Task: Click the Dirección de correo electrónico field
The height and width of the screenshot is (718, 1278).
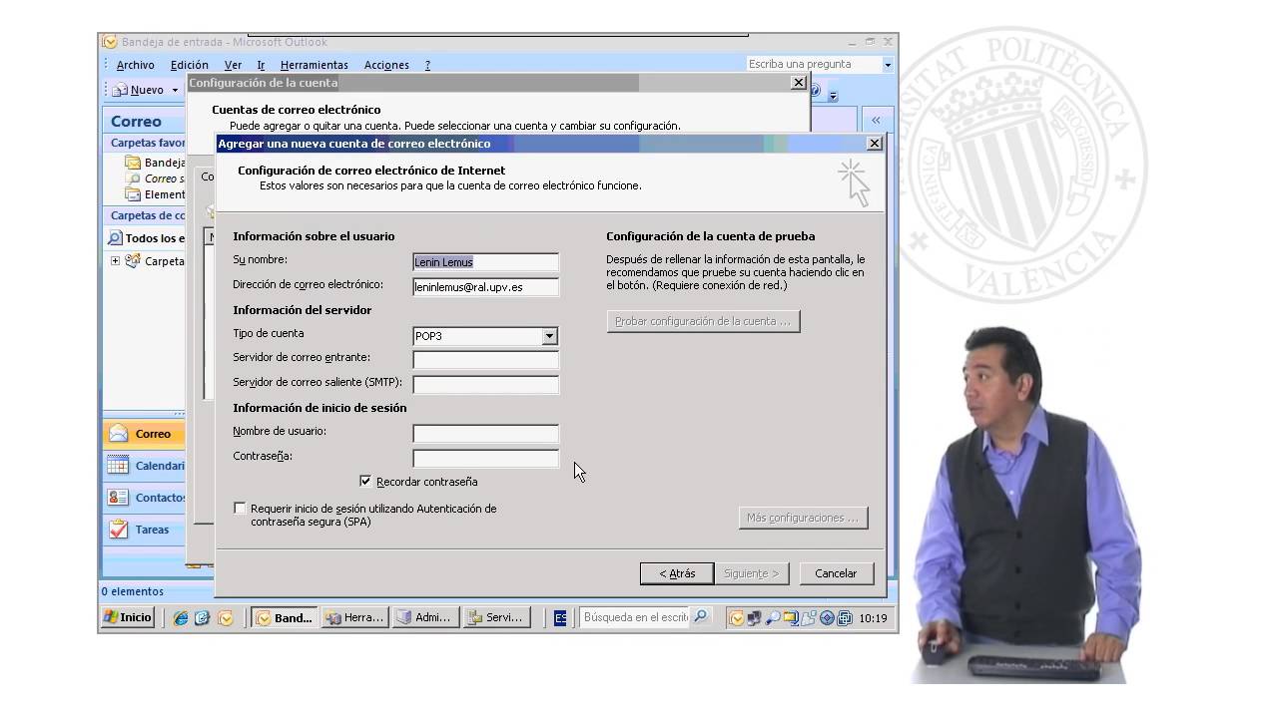Action: coord(485,287)
